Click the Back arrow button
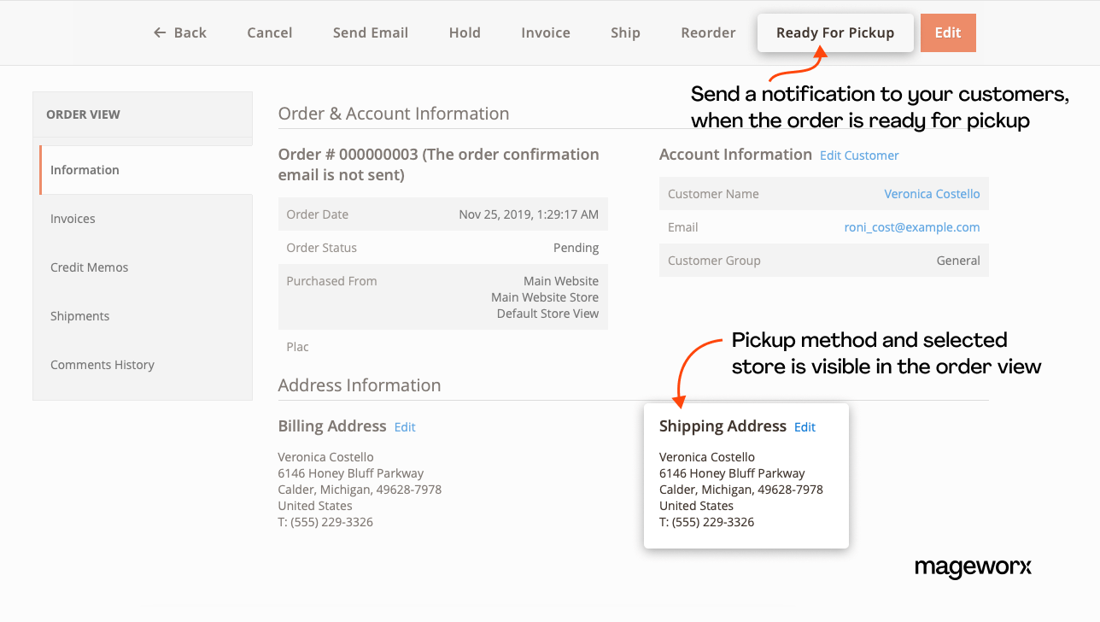1100x622 pixels. point(180,32)
